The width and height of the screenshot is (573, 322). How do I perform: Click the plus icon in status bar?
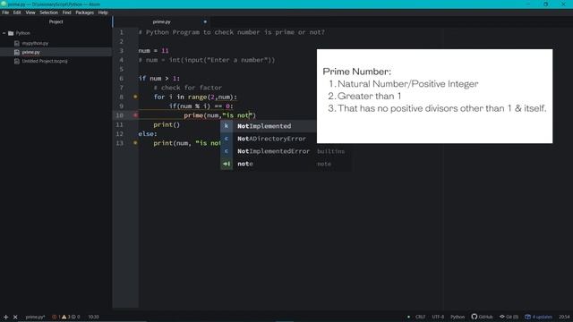(6, 317)
